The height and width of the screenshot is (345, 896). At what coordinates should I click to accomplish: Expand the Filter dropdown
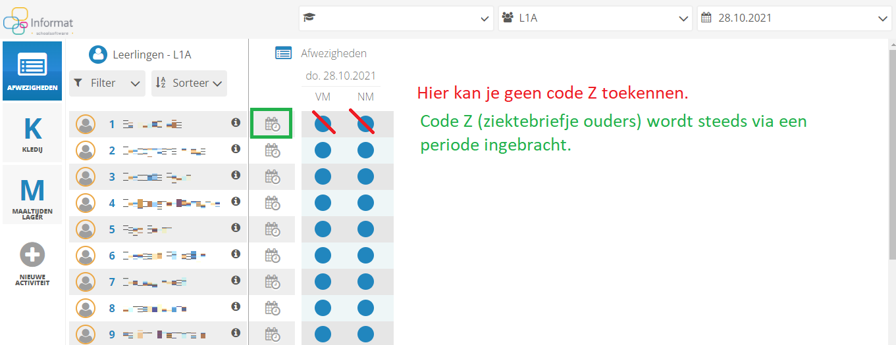point(107,83)
